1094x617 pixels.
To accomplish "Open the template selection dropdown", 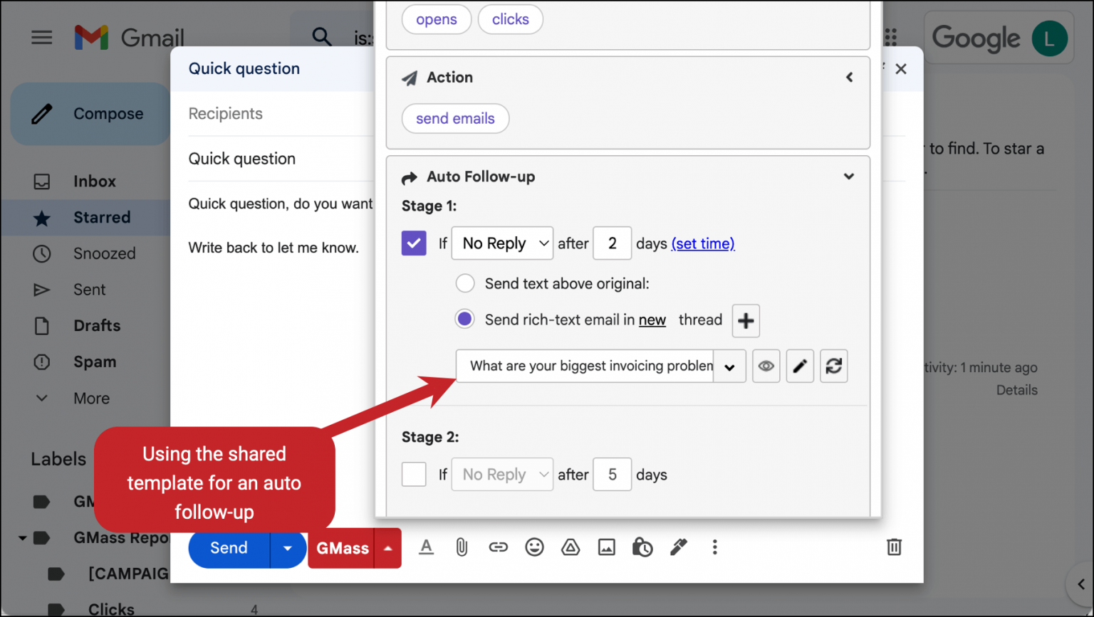I will click(x=729, y=366).
